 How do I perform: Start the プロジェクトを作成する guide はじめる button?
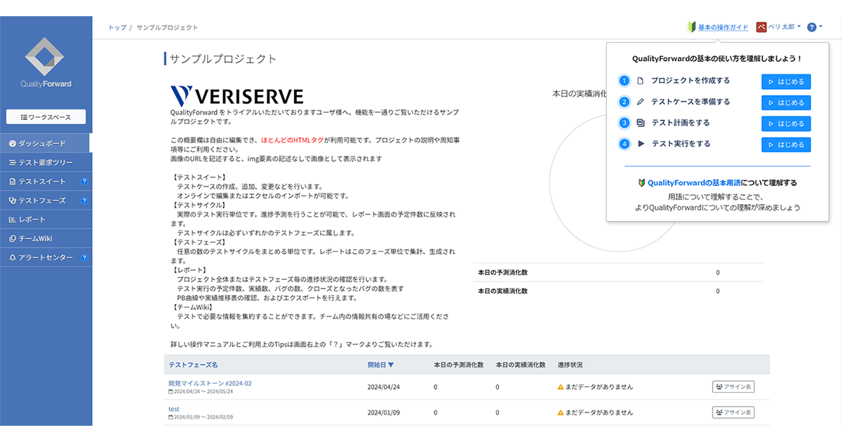tap(786, 81)
